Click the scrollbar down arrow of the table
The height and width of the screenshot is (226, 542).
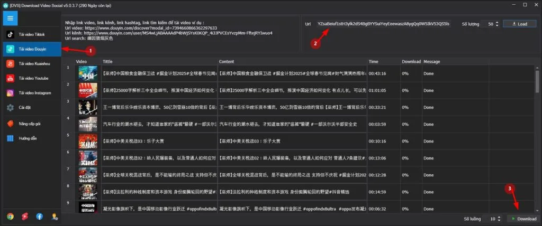[537, 210]
